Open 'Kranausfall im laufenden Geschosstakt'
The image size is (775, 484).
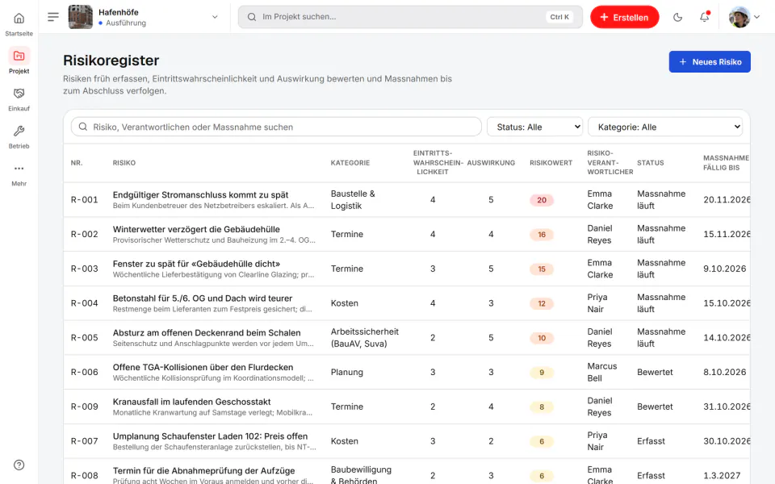click(191, 402)
